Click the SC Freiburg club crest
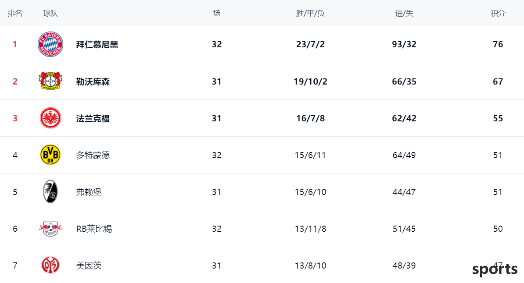 click(x=50, y=192)
